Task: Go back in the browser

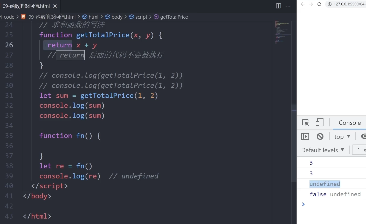Action: [302, 4]
